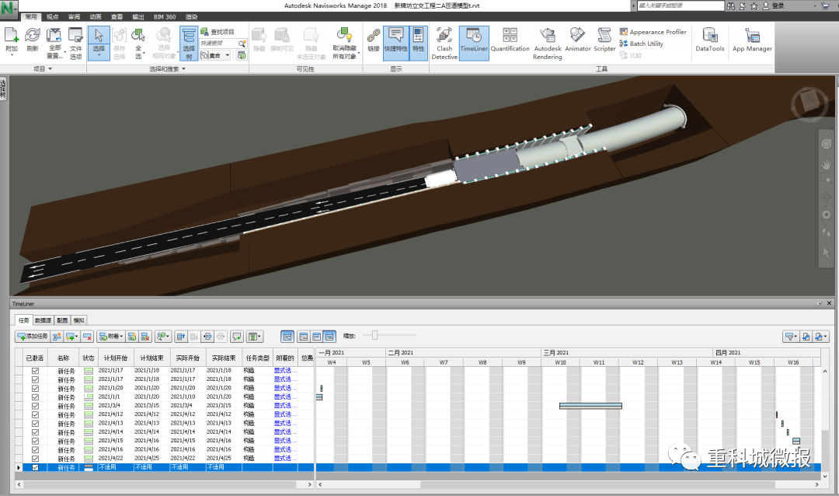839x496 pixels.
Task: Open the 集合 sets dropdown
Action: tap(216, 55)
